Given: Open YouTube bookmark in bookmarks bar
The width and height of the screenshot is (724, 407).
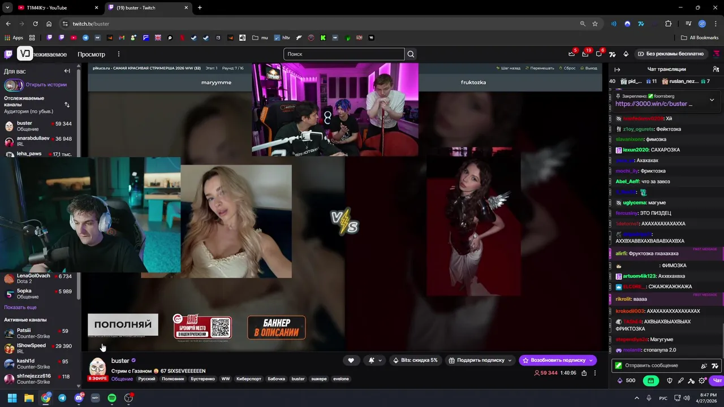Looking at the screenshot, I should 74,38.
